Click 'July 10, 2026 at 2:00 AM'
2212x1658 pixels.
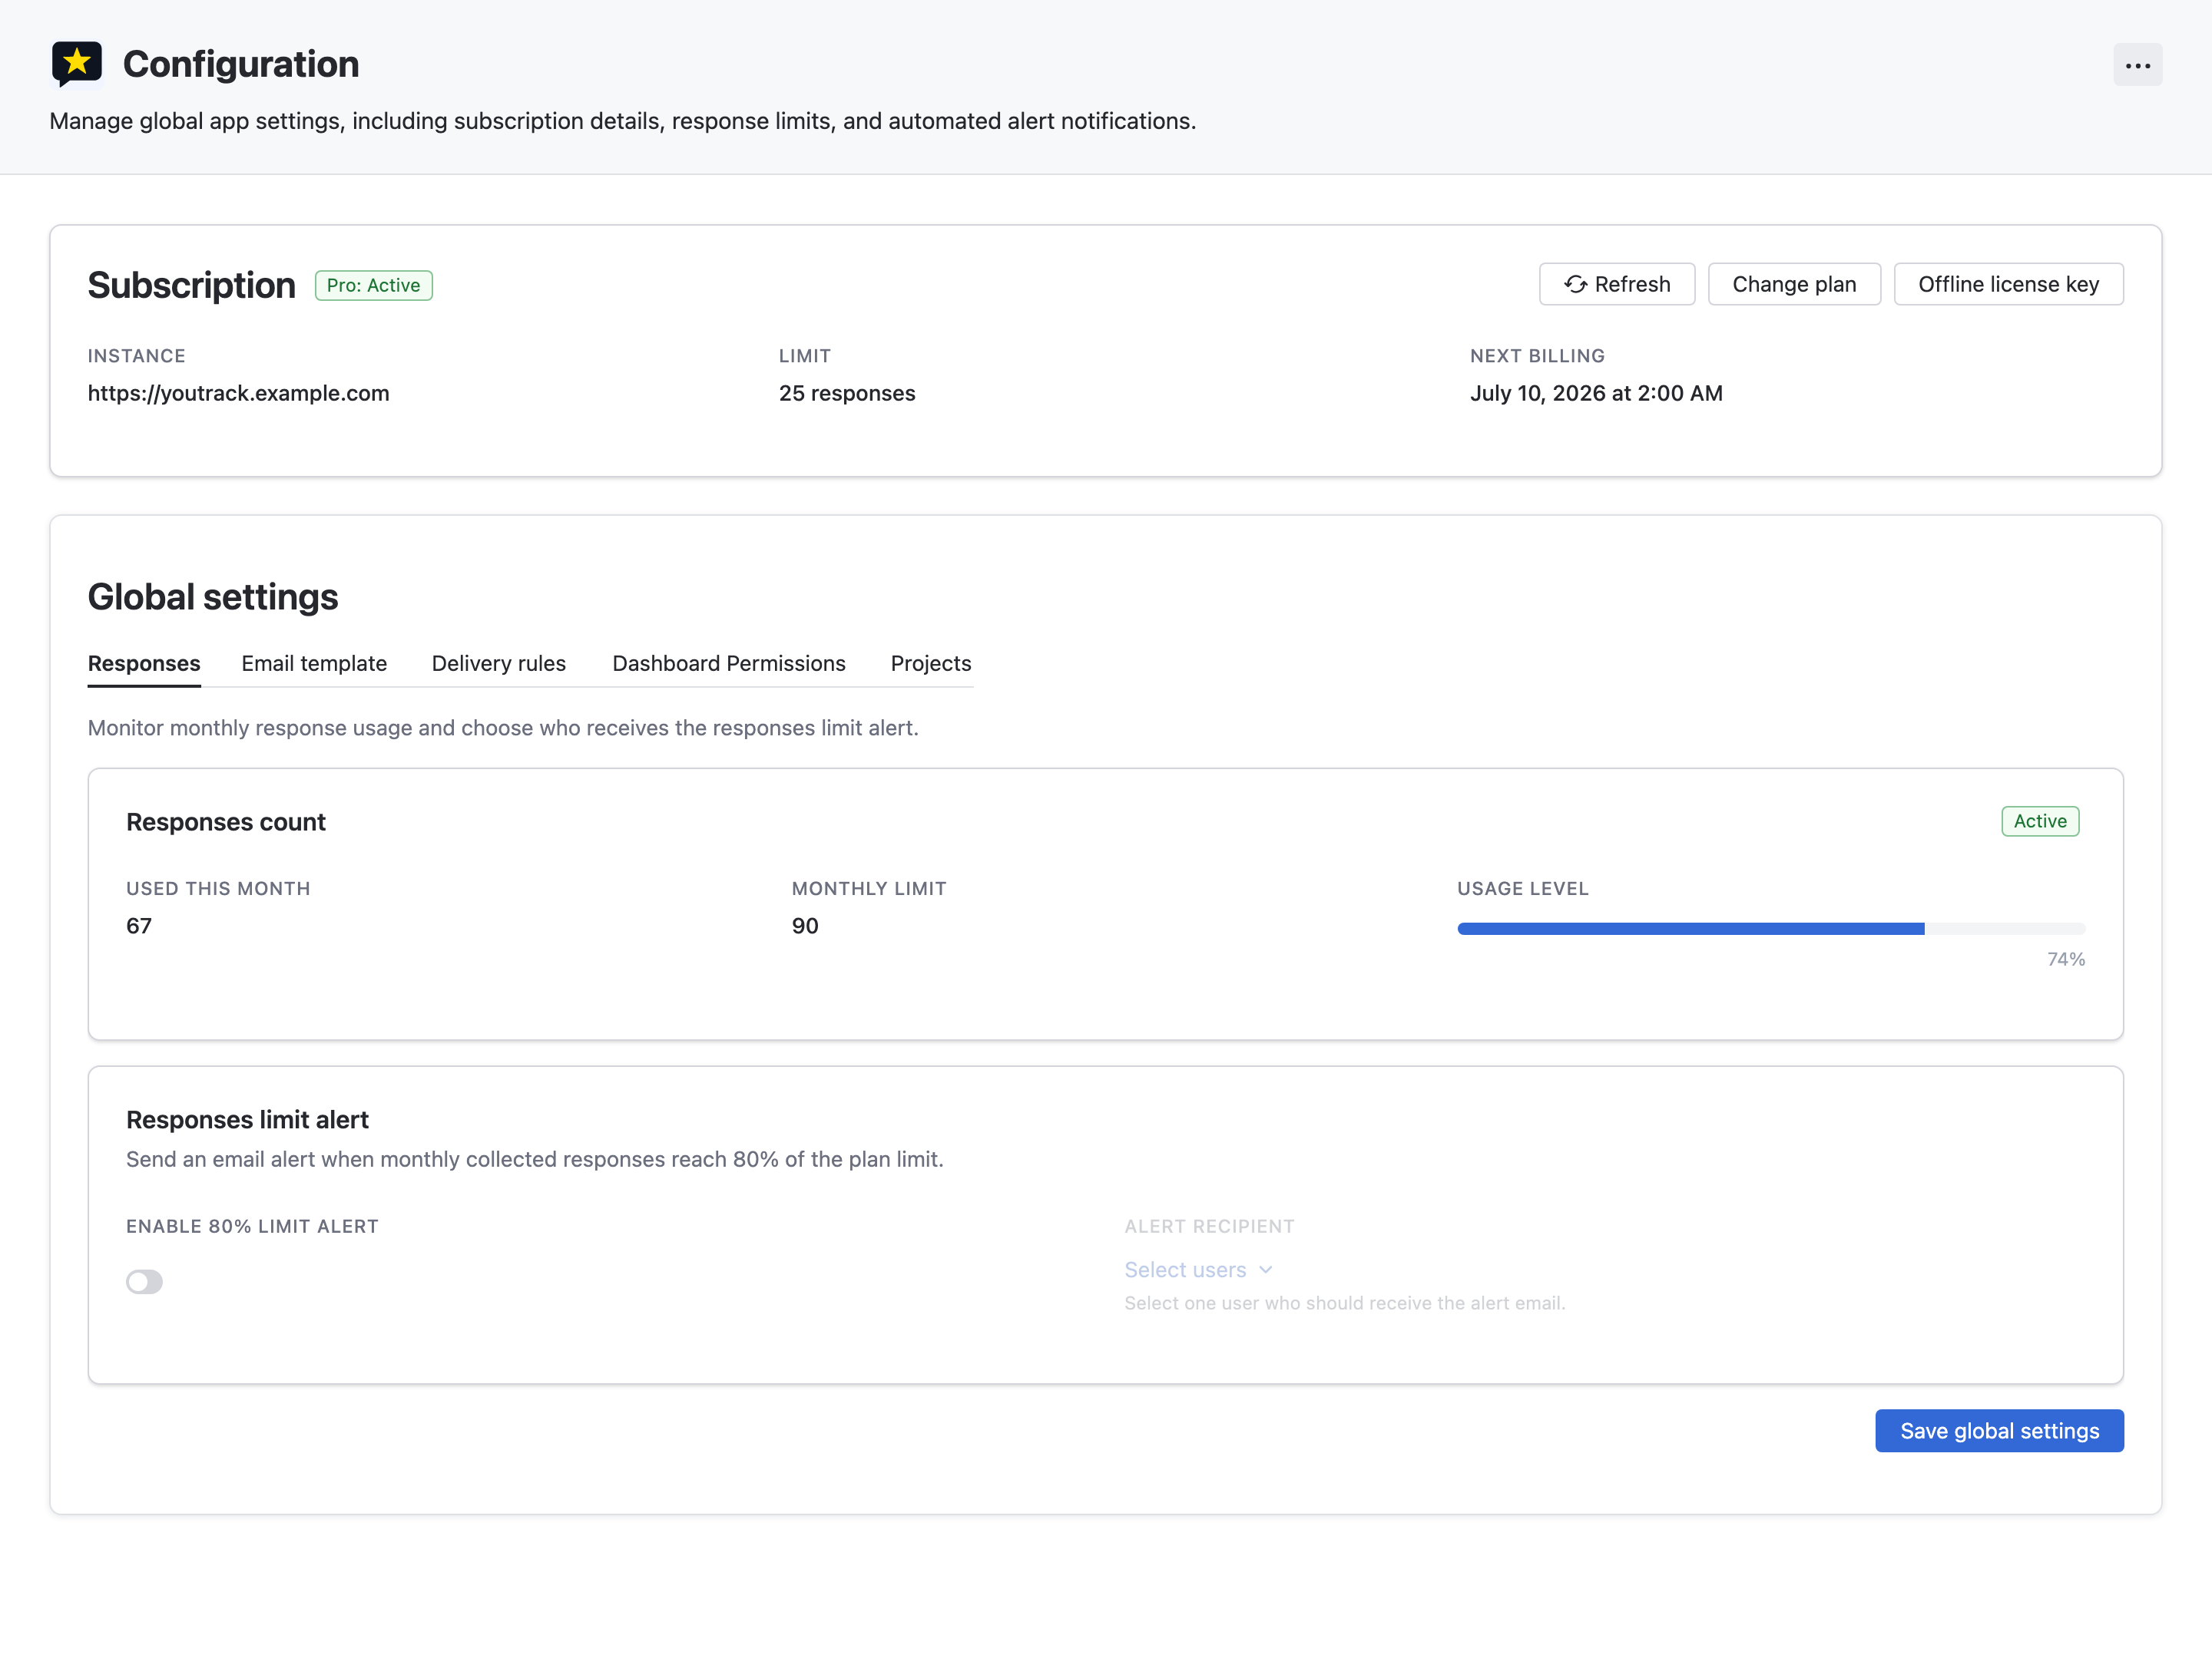click(x=1596, y=394)
